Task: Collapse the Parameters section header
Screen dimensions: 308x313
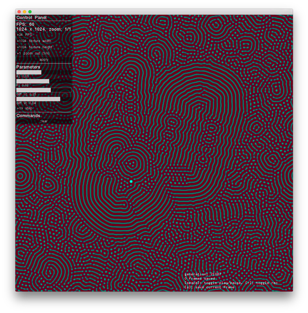Action: point(28,67)
